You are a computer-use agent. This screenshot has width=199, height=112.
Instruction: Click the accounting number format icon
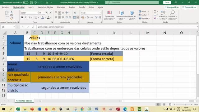click(x=82, y=17)
